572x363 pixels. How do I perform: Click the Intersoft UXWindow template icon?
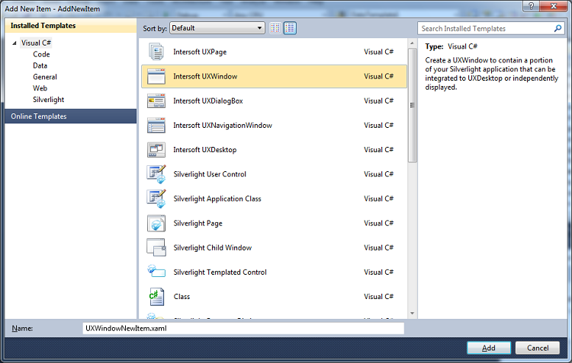point(156,76)
